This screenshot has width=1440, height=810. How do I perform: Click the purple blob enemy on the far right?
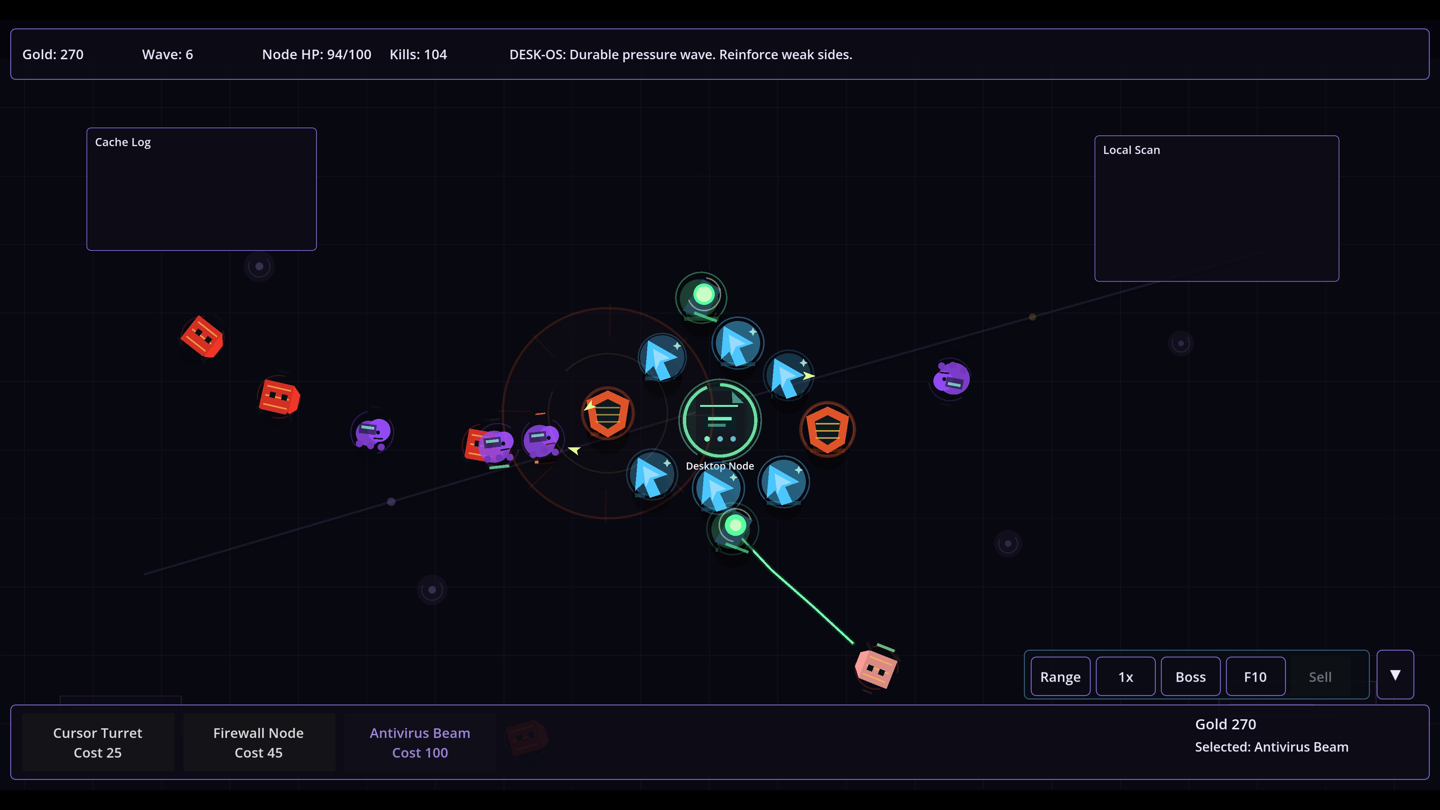pyautogui.click(x=951, y=378)
